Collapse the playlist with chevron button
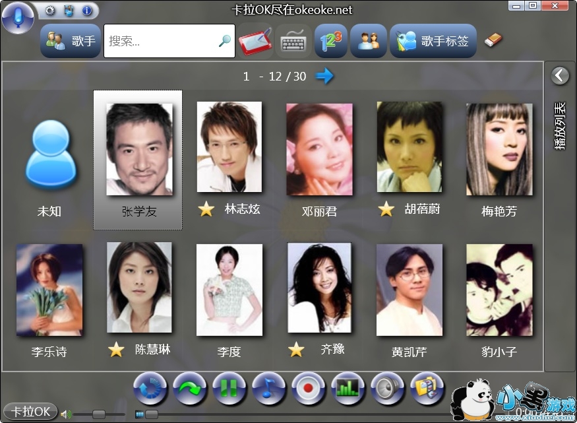 [x=560, y=76]
